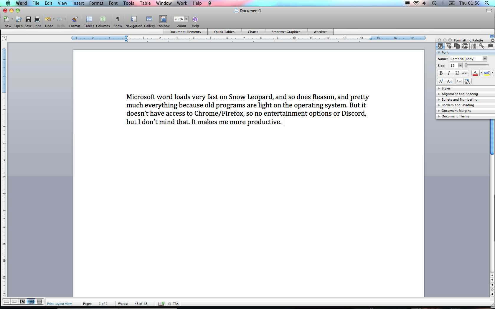
Task: Toggle bold formatting
Action: click(441, 73)
